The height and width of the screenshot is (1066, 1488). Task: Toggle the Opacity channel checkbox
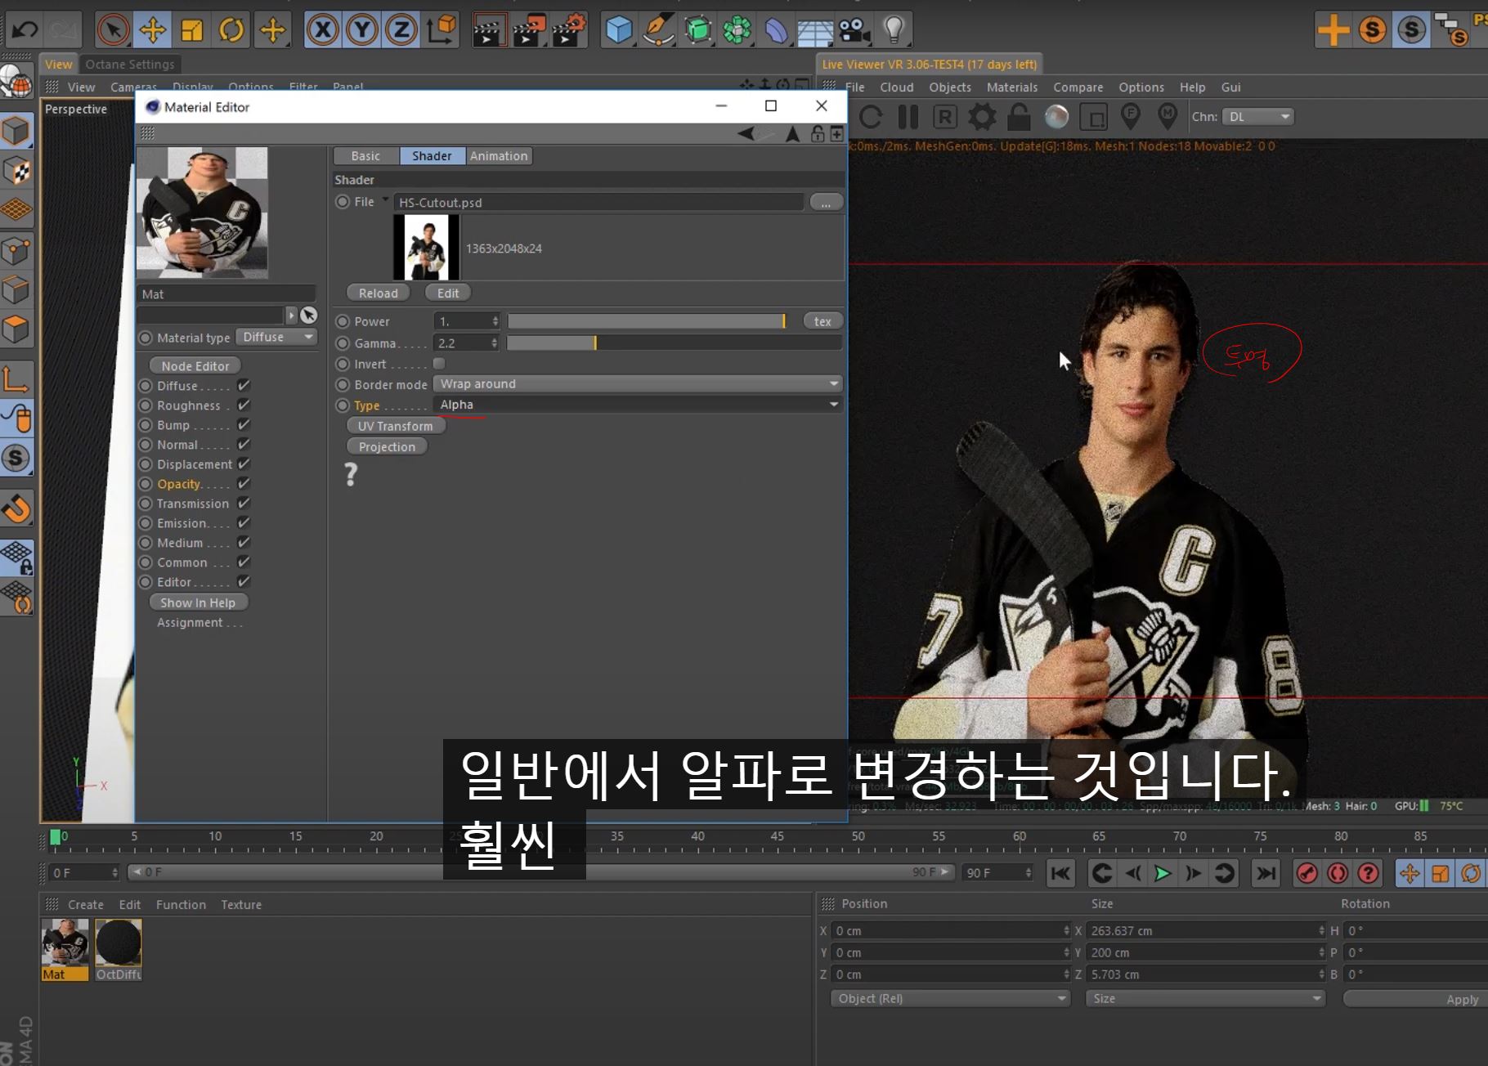tap(244, 483)
